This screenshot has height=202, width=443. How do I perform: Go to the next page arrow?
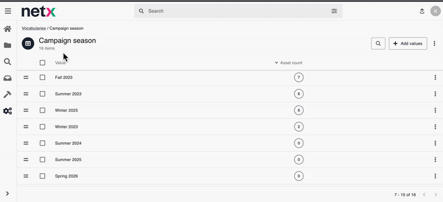pos(436,195)
